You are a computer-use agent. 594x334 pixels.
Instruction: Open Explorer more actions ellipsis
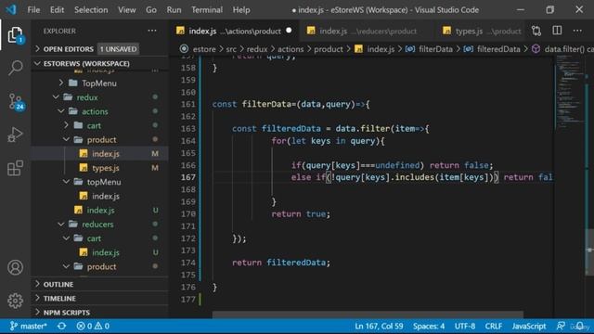(x=152, y=31)
